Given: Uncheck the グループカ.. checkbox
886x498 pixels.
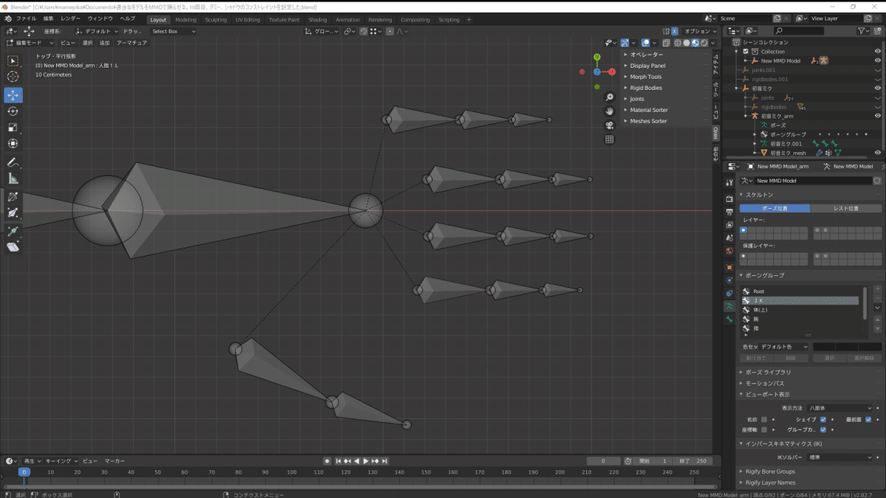Looking at the screenshot, I should 823,429.
